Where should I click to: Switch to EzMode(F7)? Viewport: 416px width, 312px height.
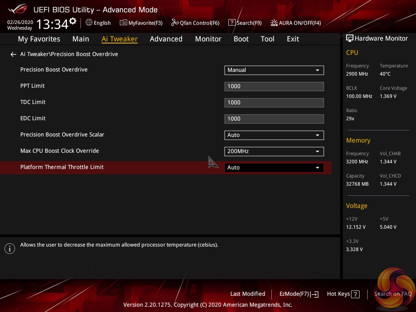[299, 294]
